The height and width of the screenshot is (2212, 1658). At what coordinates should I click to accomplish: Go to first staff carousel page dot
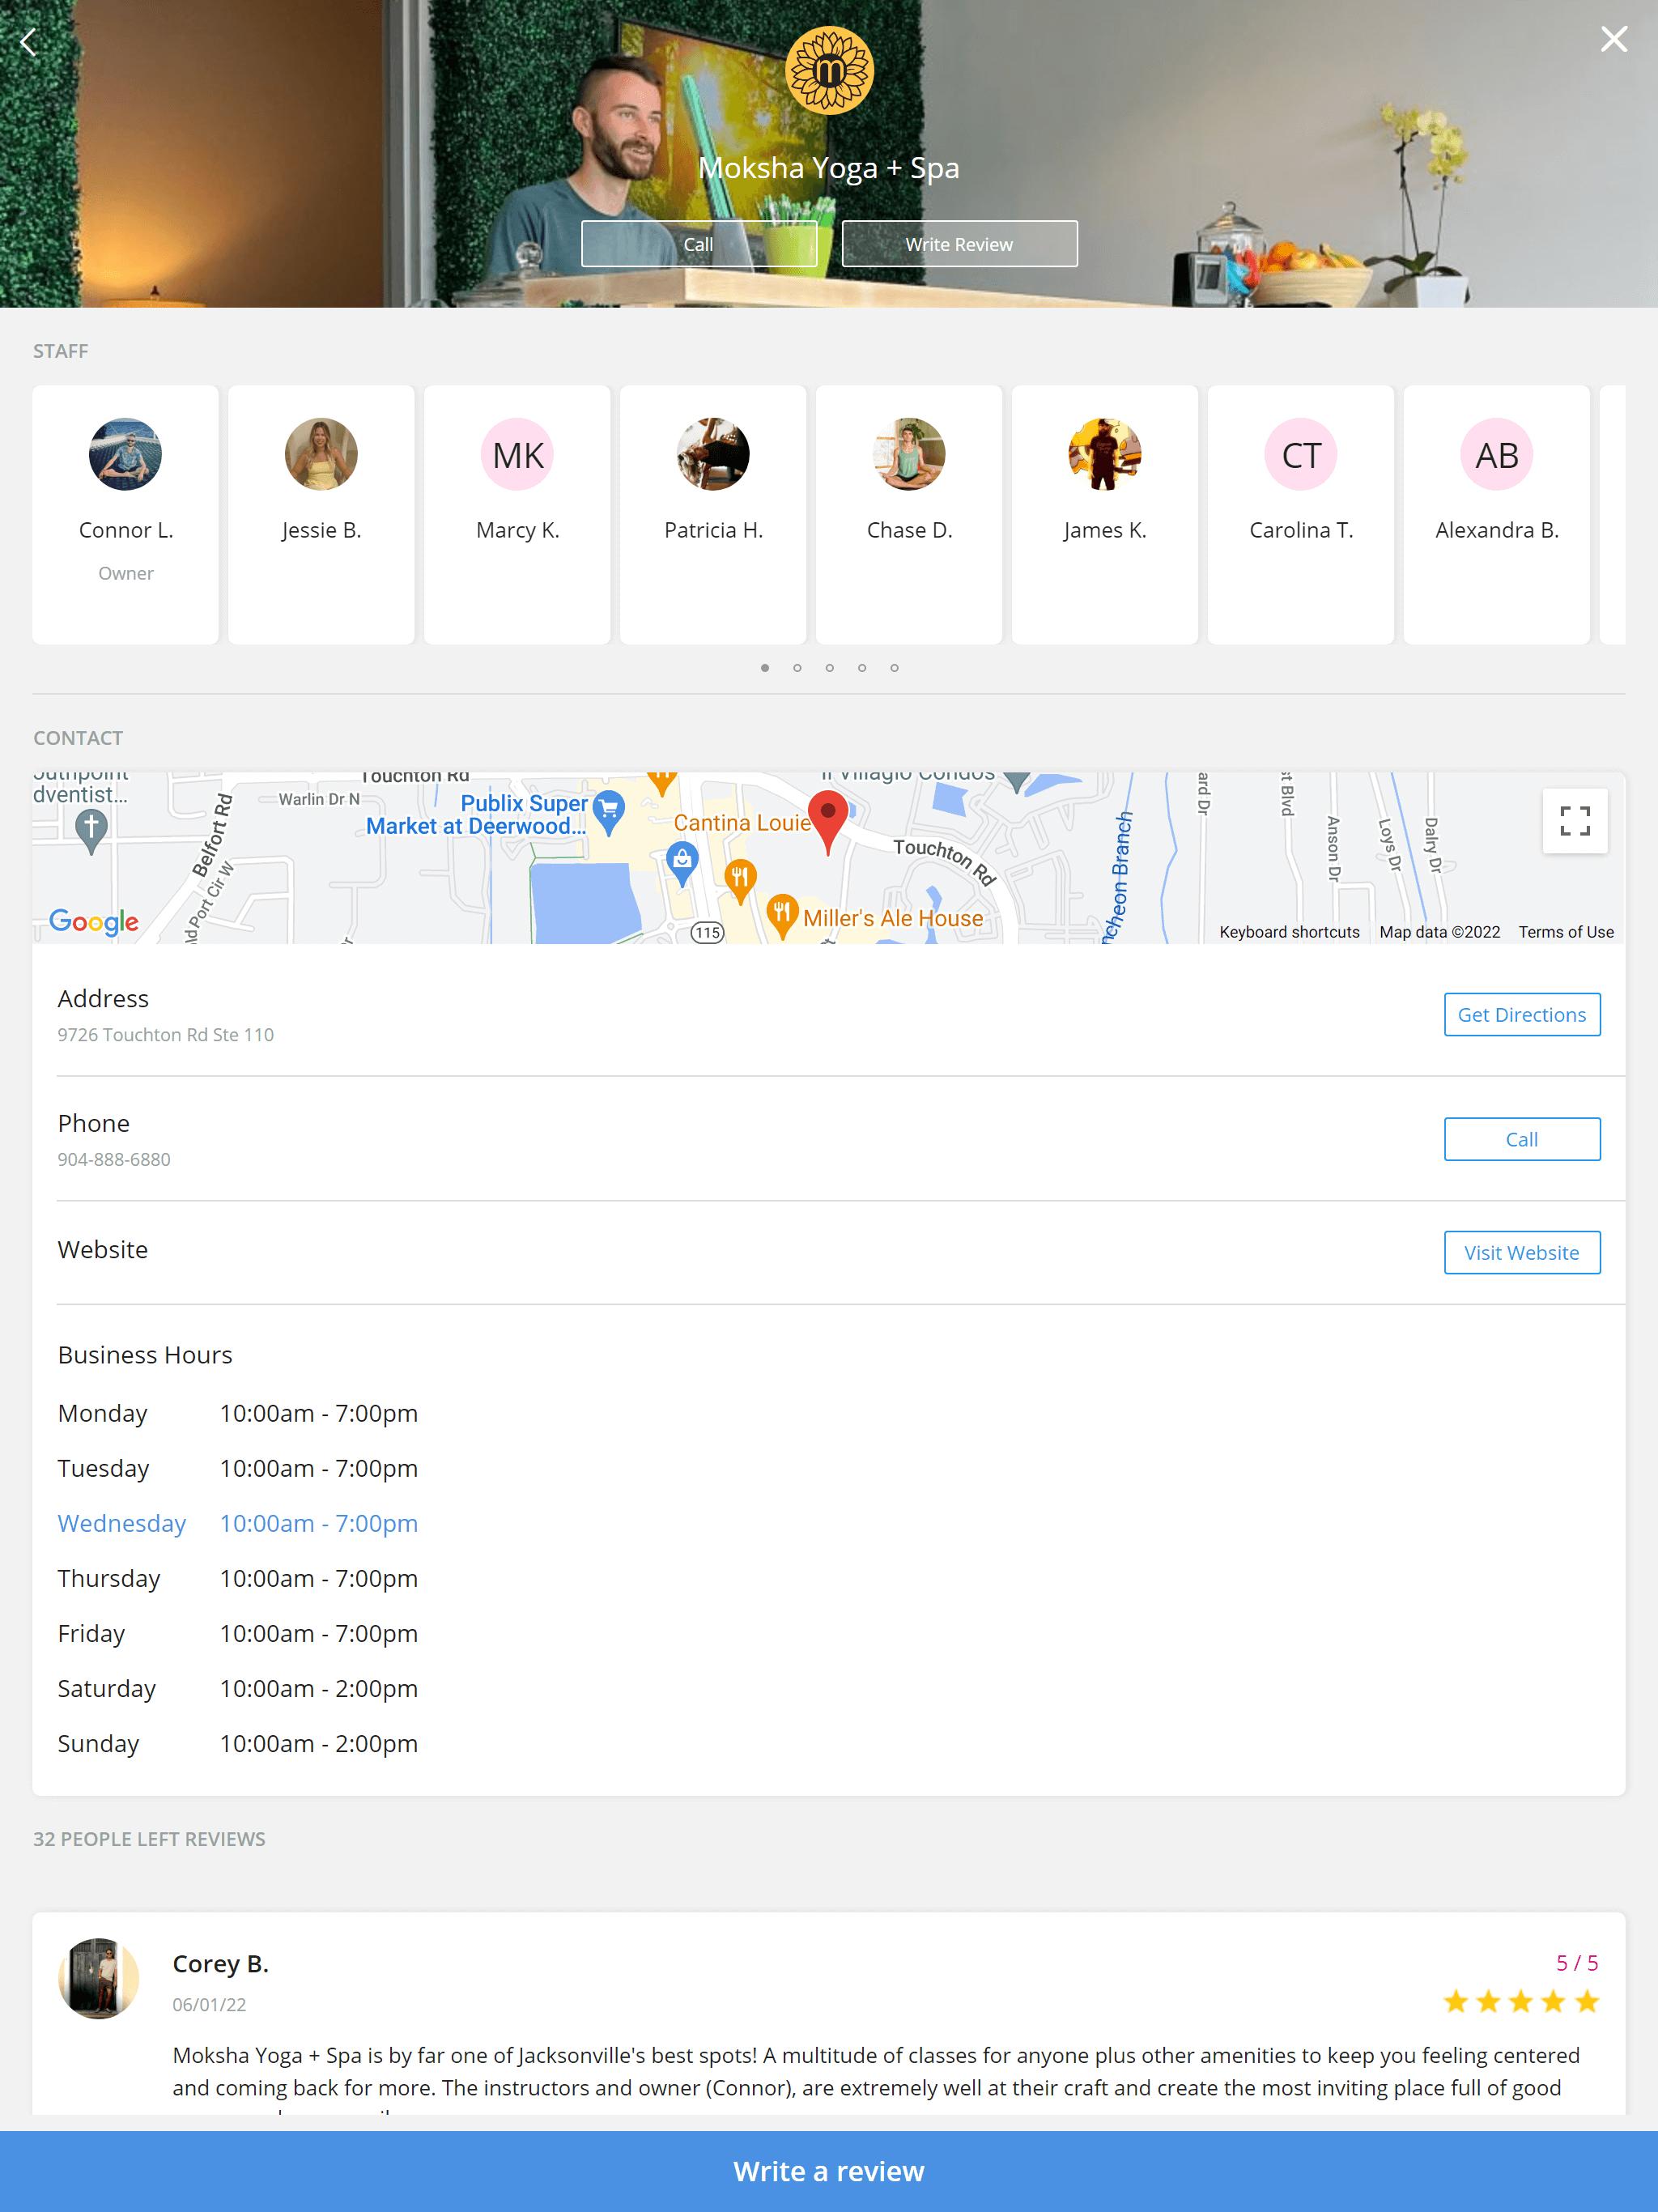[x=765, y=668]
